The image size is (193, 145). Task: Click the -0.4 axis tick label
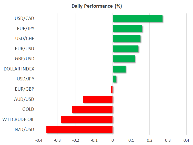point(39,140)
